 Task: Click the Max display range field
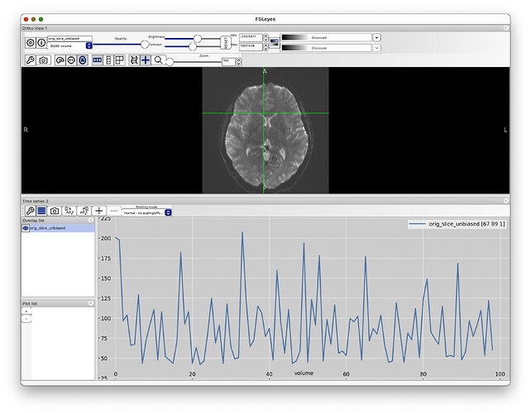(x=251, y=47)
